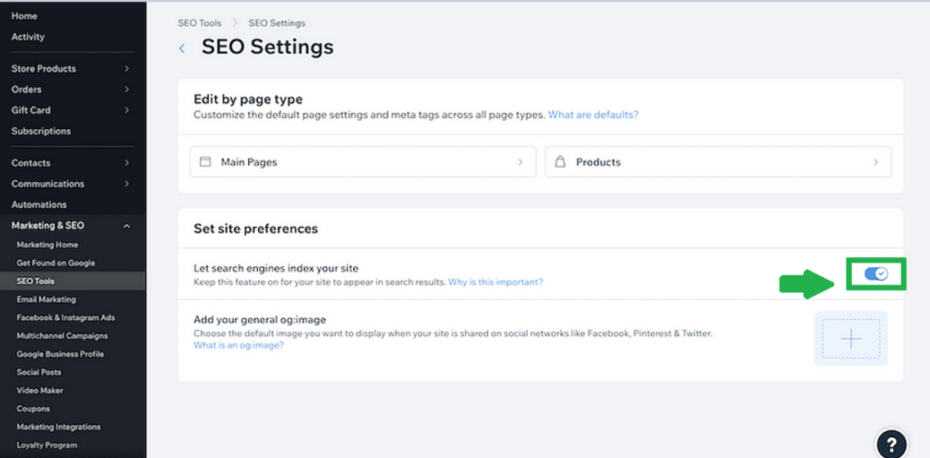Expand the Orders sidebar menu
Viewport: 930px width, 458px height.
[126, 90]
